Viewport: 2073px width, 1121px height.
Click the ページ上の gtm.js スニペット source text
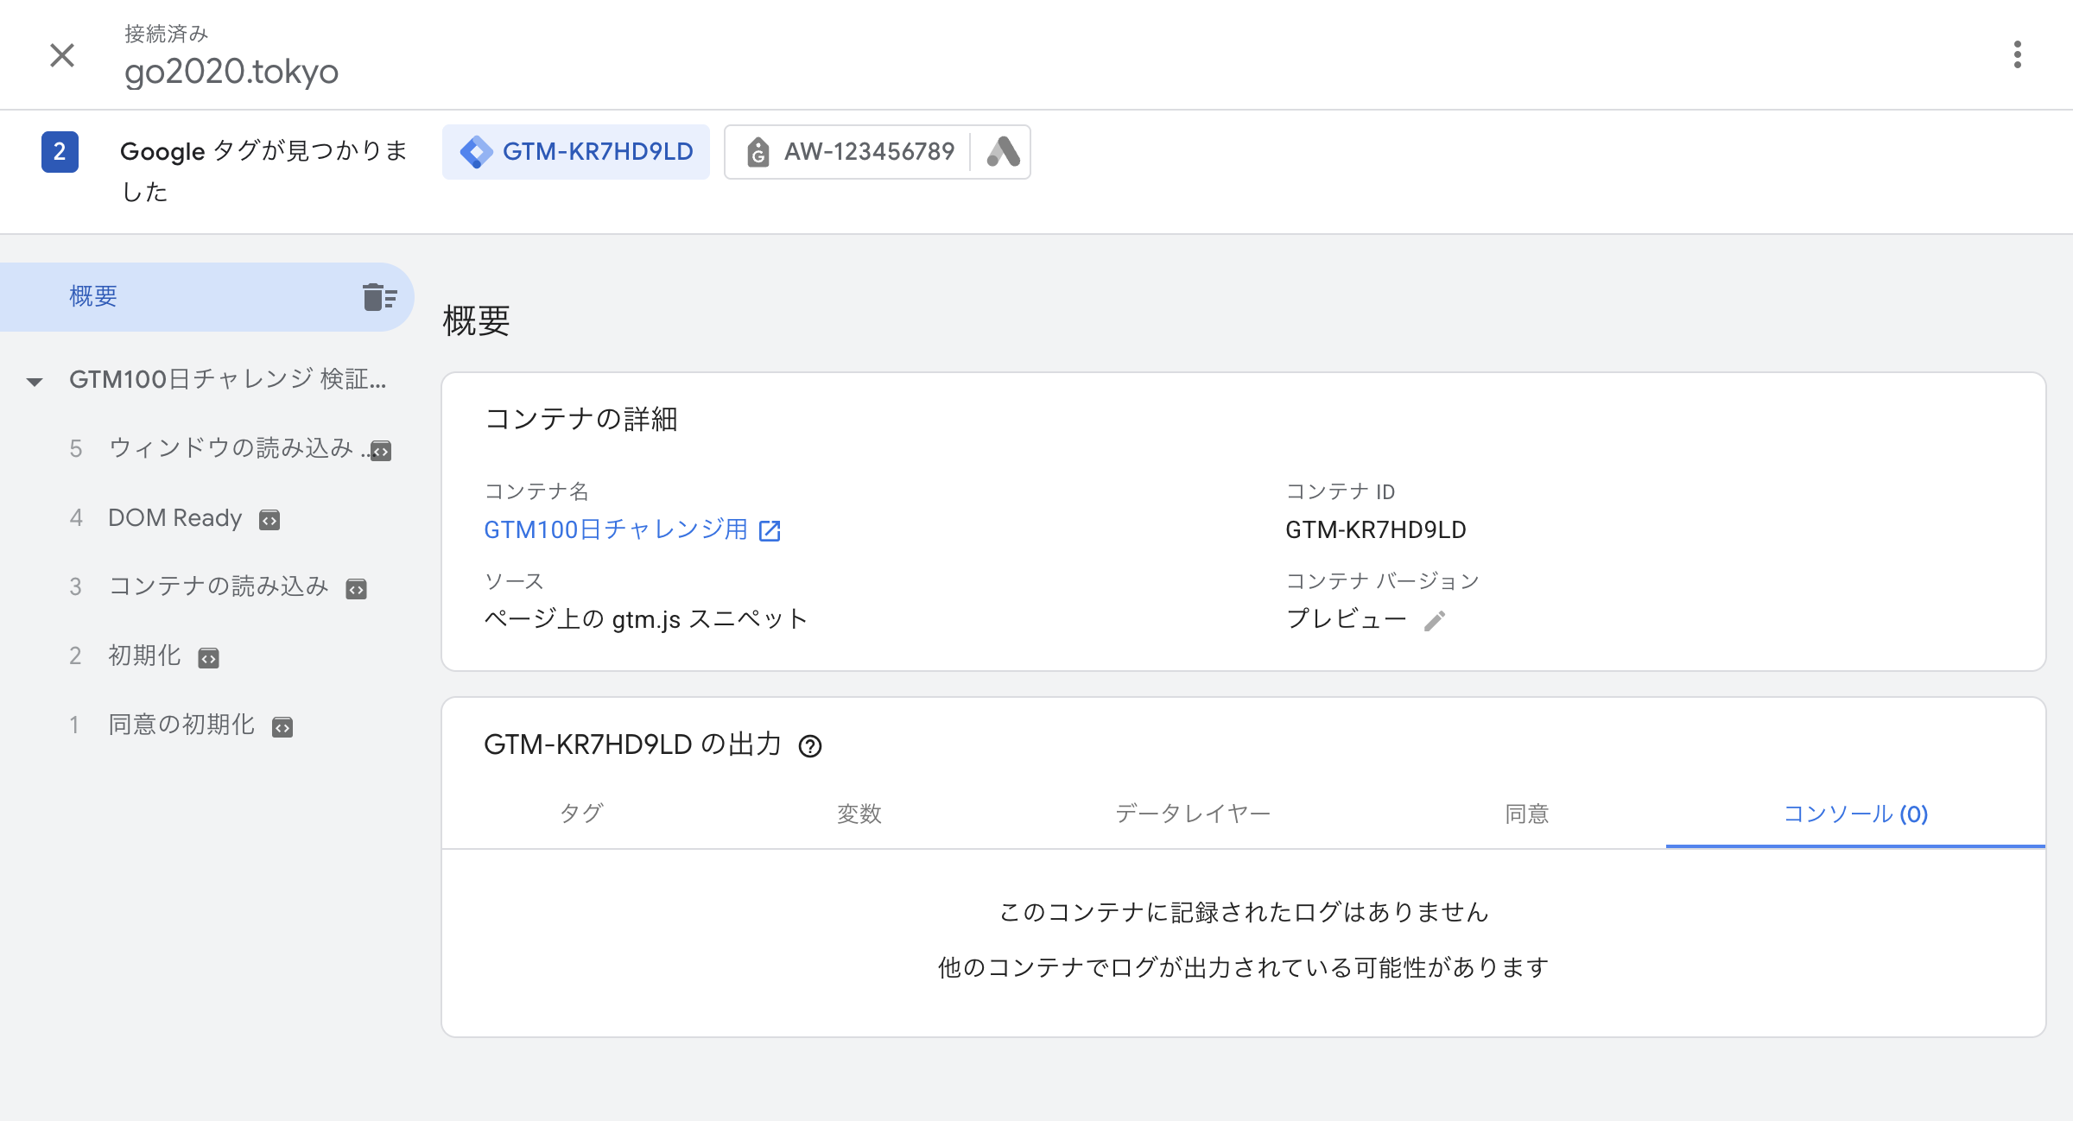point(645,619)
